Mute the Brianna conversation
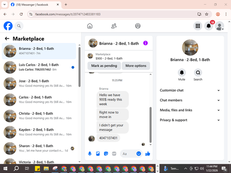Image resolution: width=231 pixels, height=173 pixels. coord(182,75)
